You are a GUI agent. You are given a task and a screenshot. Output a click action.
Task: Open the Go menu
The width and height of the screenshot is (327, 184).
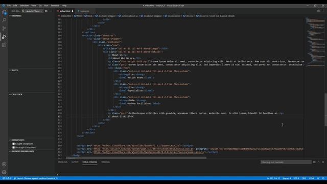40,6
